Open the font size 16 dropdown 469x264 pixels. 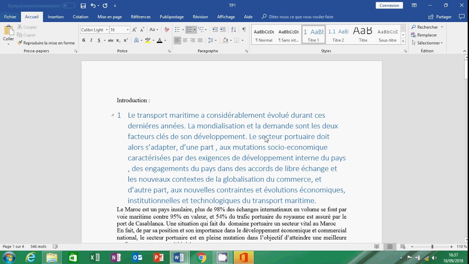tap(128, 30)
